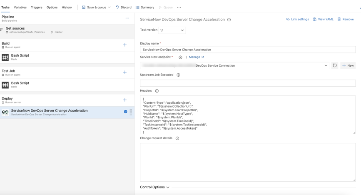Select Bash Script under Test Job
Viewport: 361px width, 195px height.
click(67, 85)
